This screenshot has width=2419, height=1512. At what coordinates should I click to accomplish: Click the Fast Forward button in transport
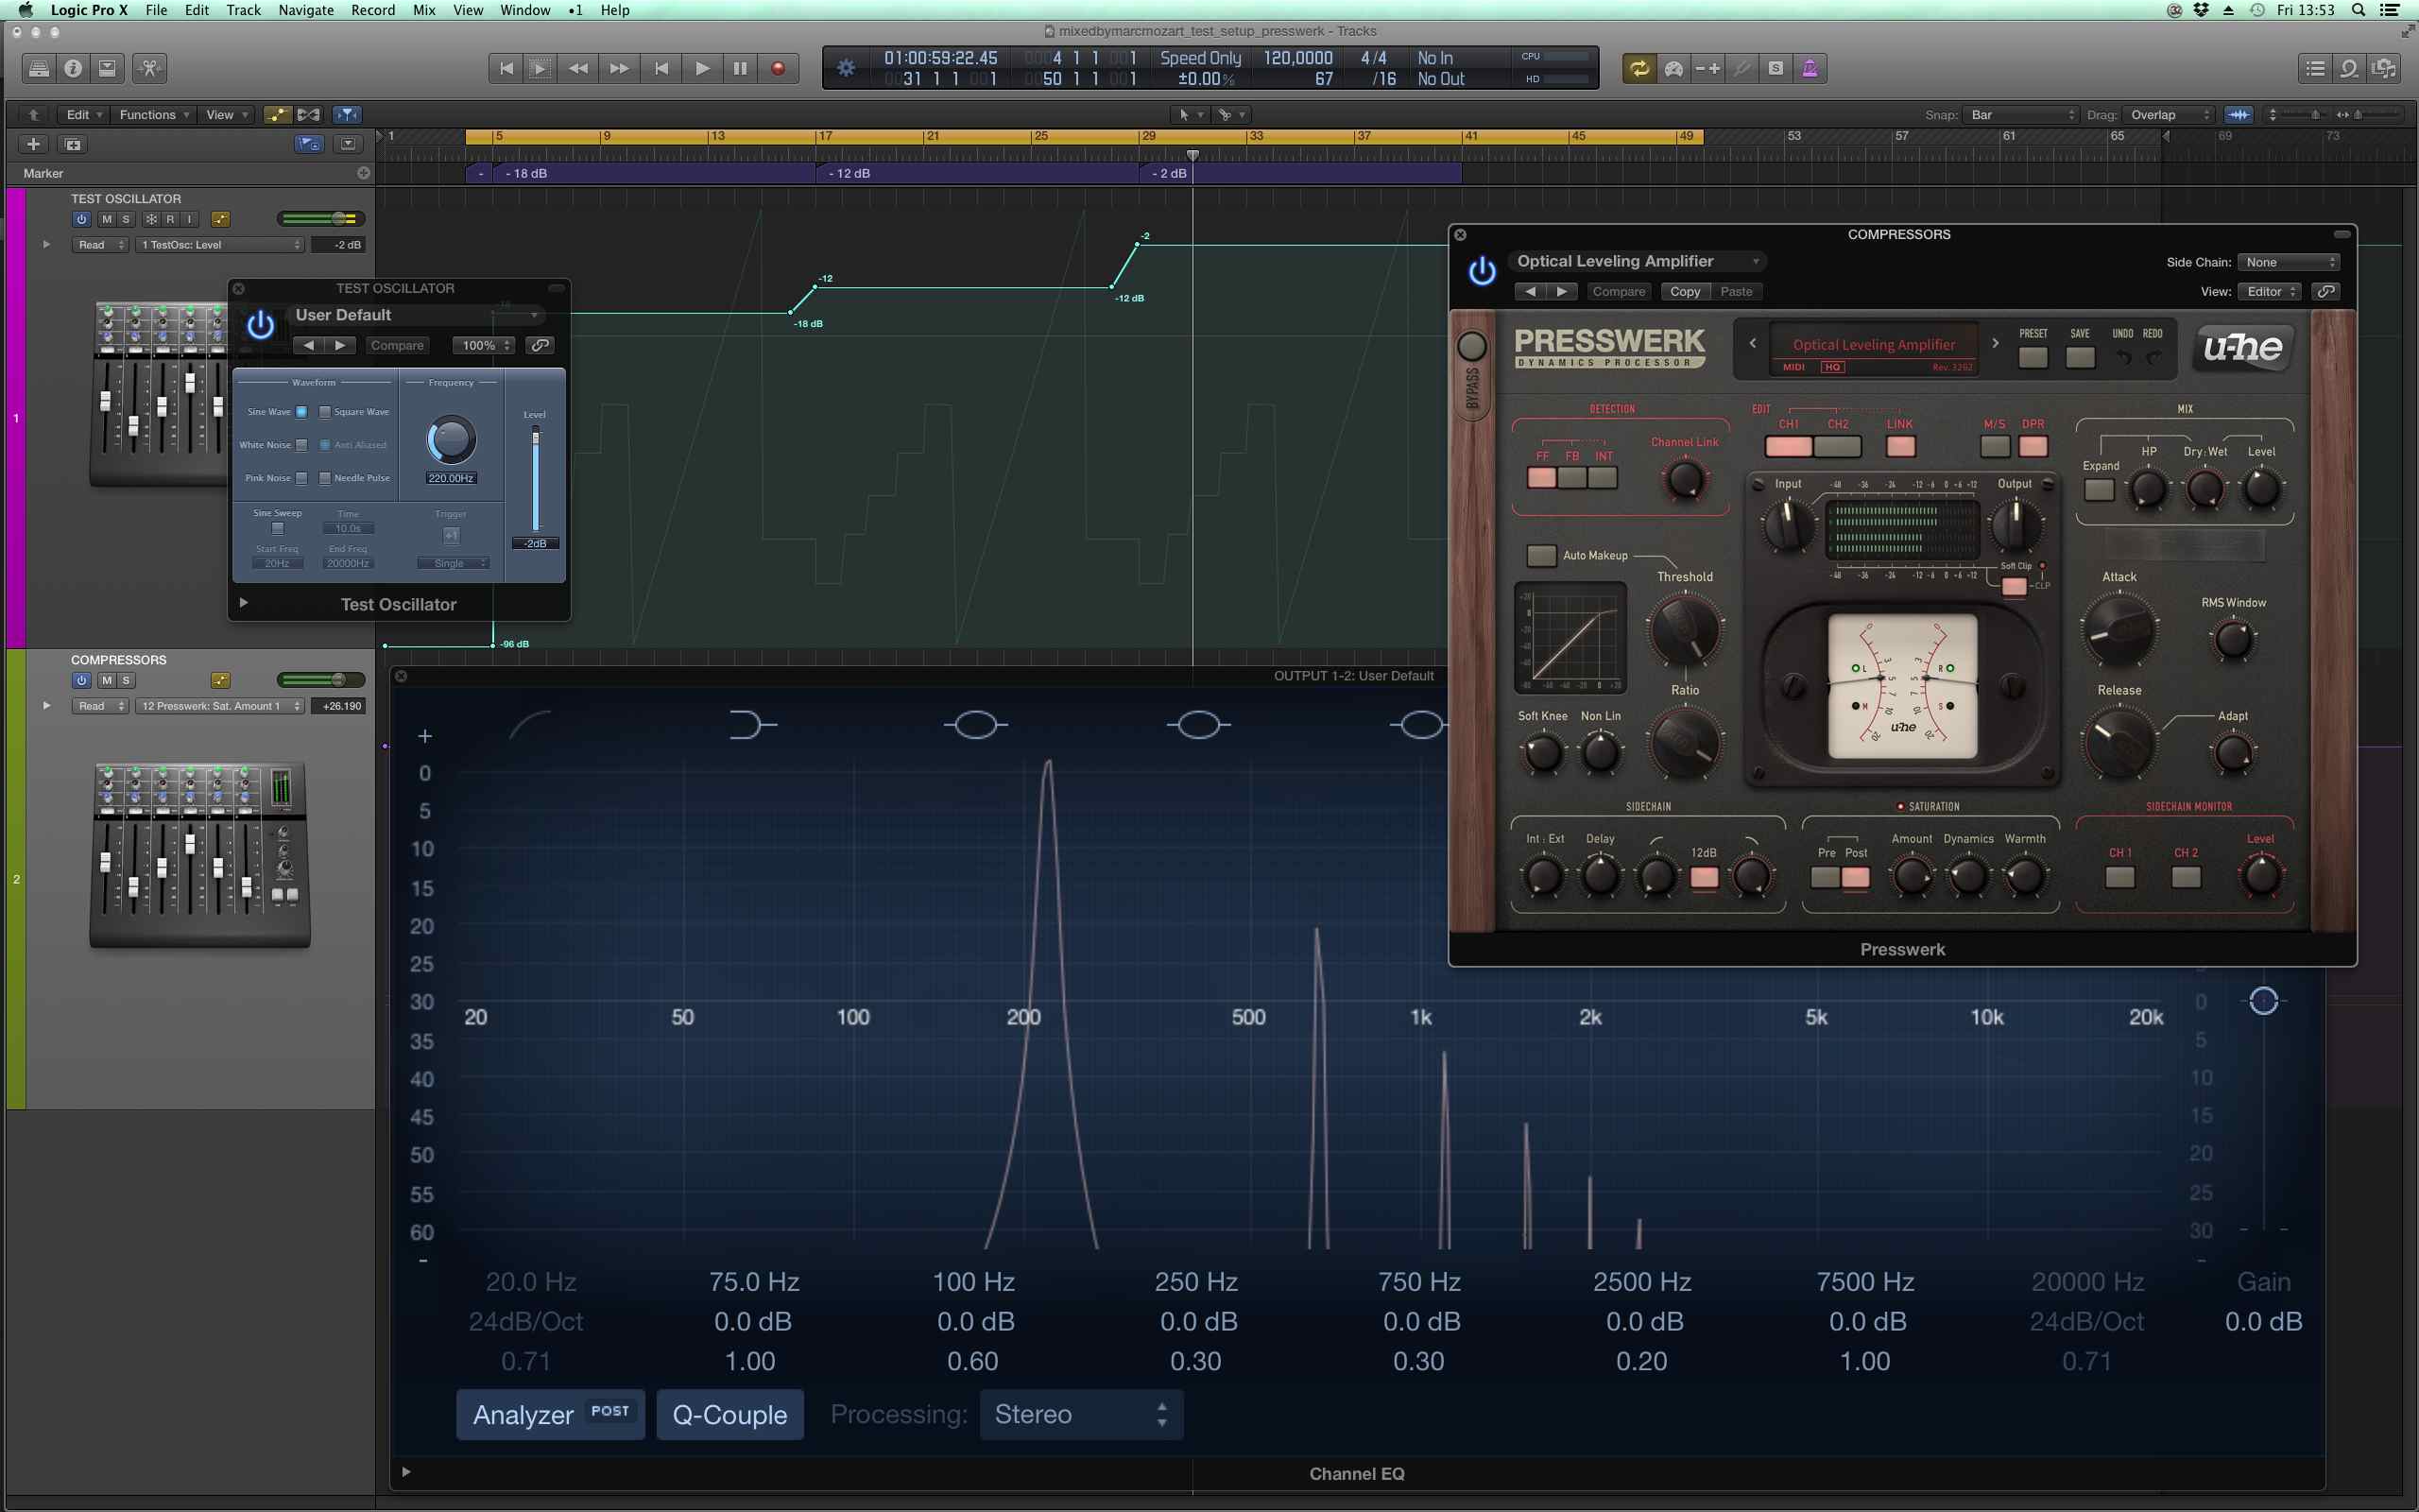[x=619, y=68]
